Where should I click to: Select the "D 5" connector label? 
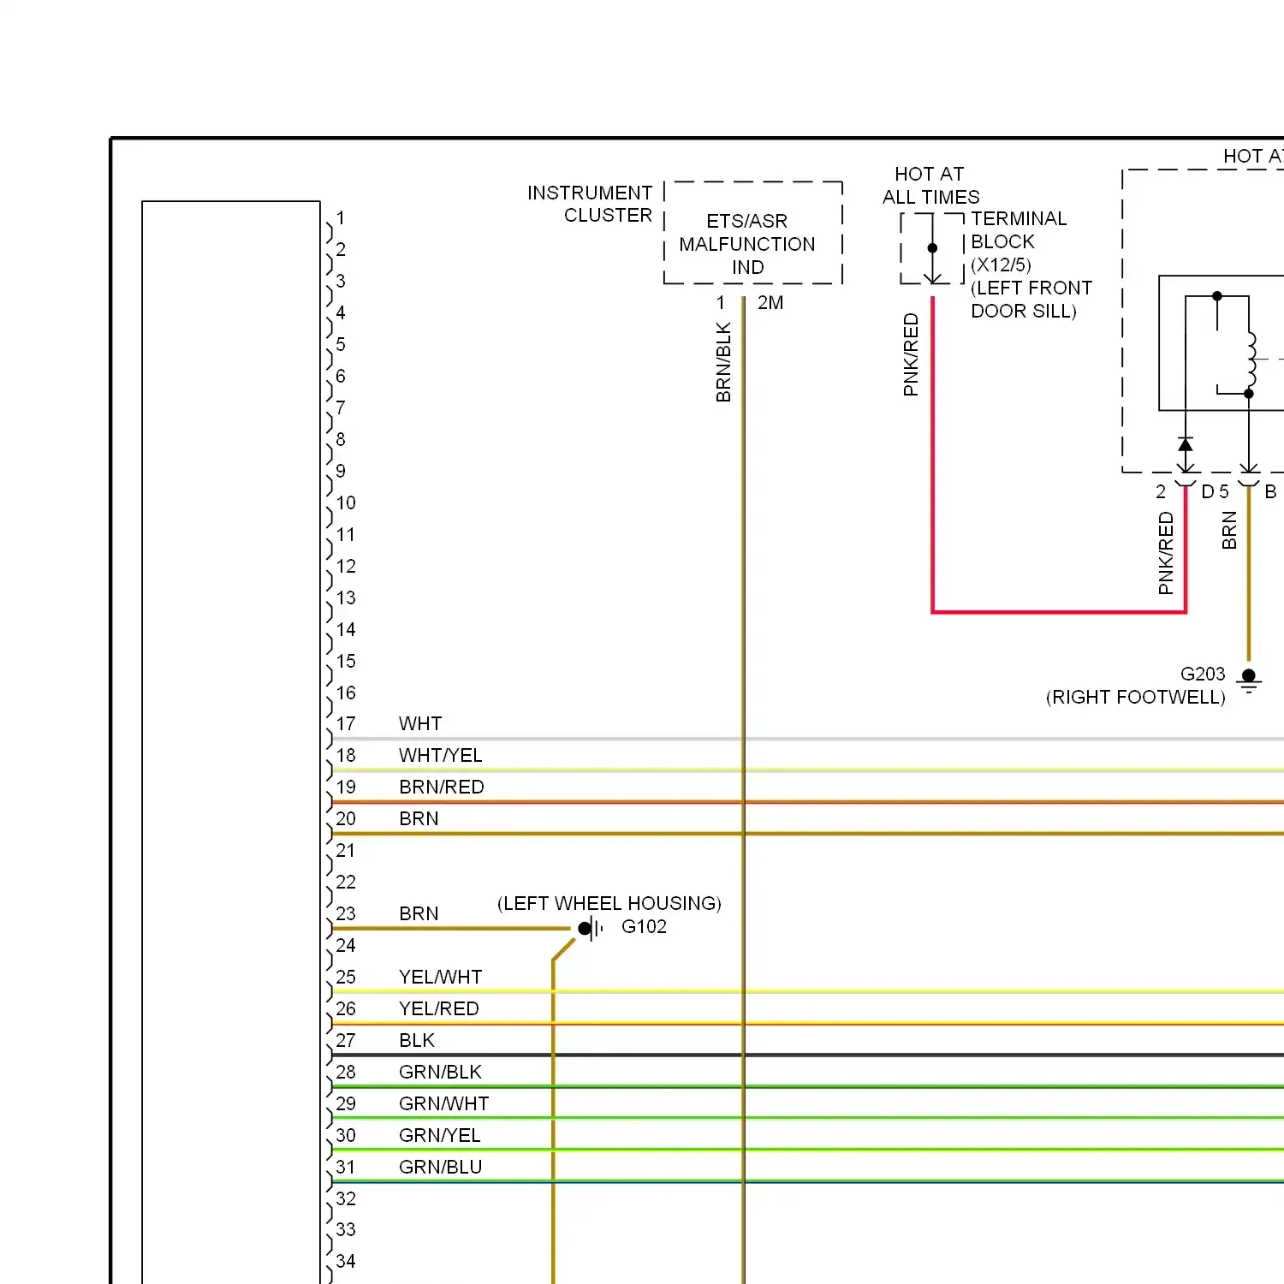1215,491
